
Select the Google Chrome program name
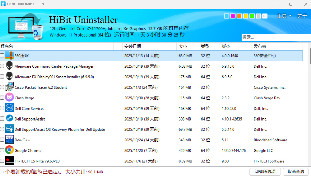[x=28, y=151]
